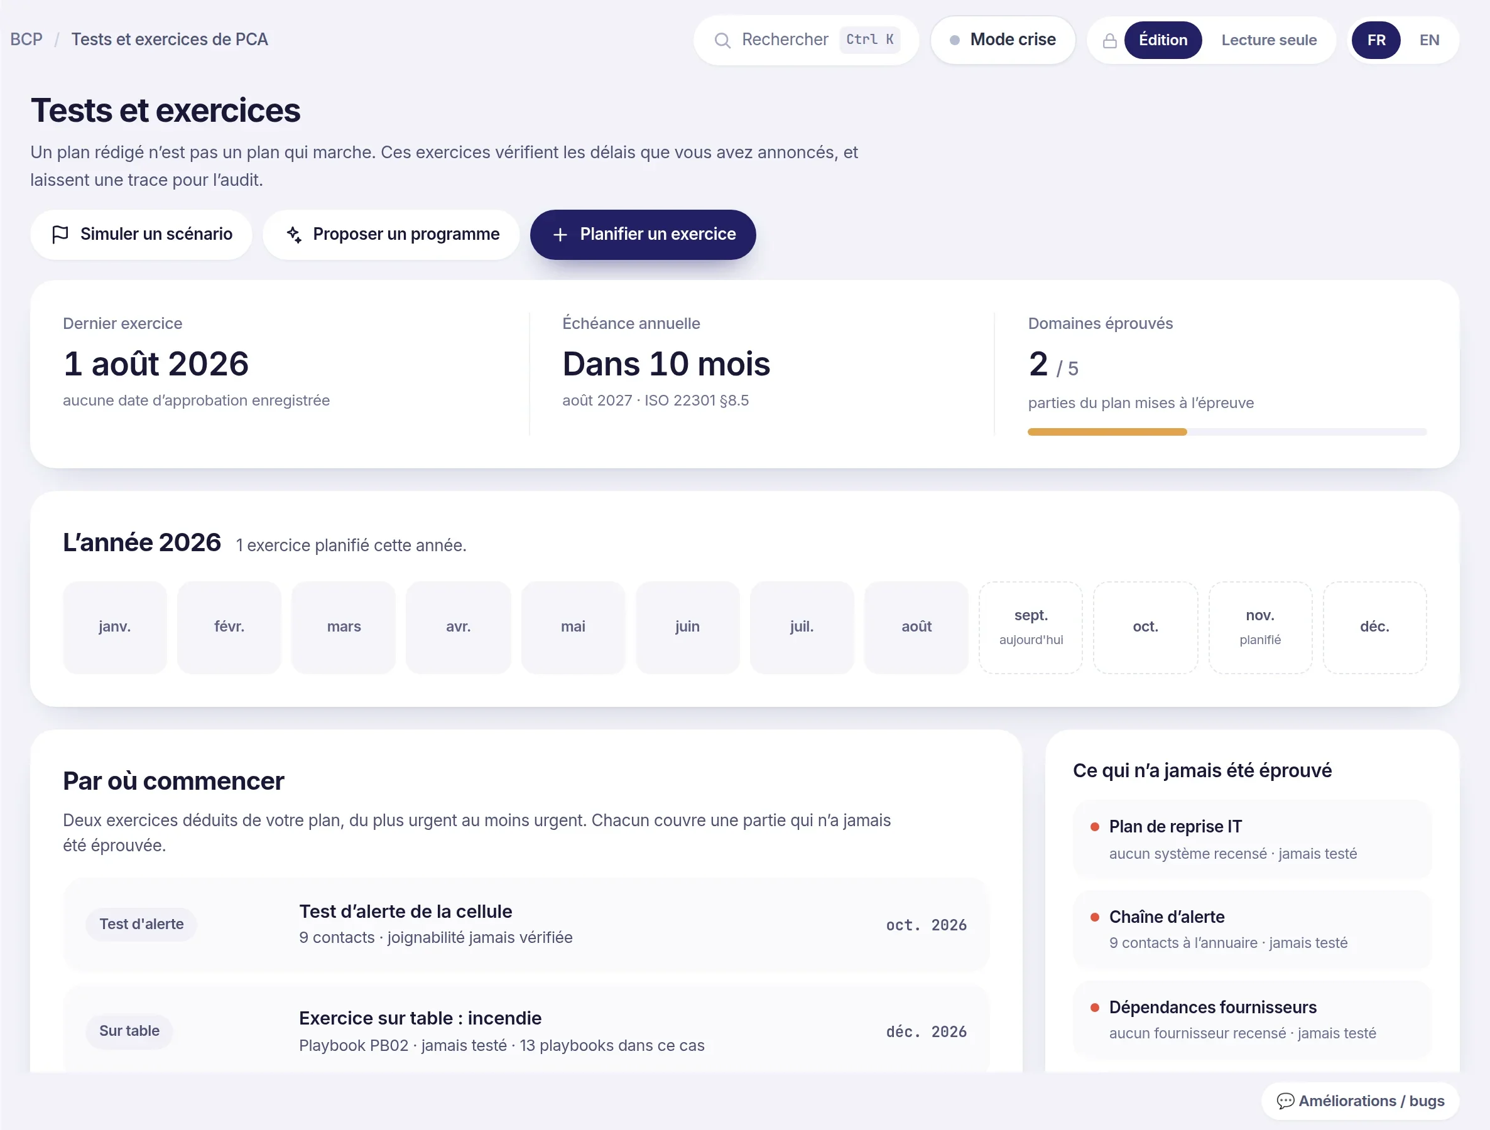The width and height of the screenshot is (1490, 1130).
Task: Select the déc. month tile
Action: [x=1375, y=627]
